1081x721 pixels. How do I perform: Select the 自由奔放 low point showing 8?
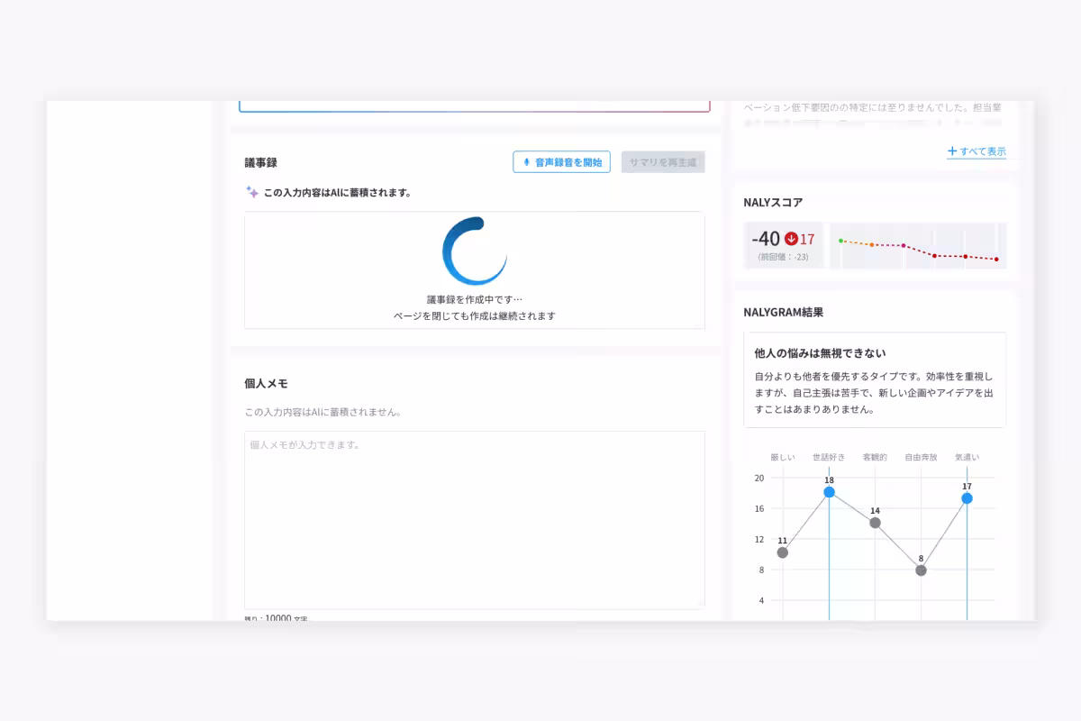920,570
